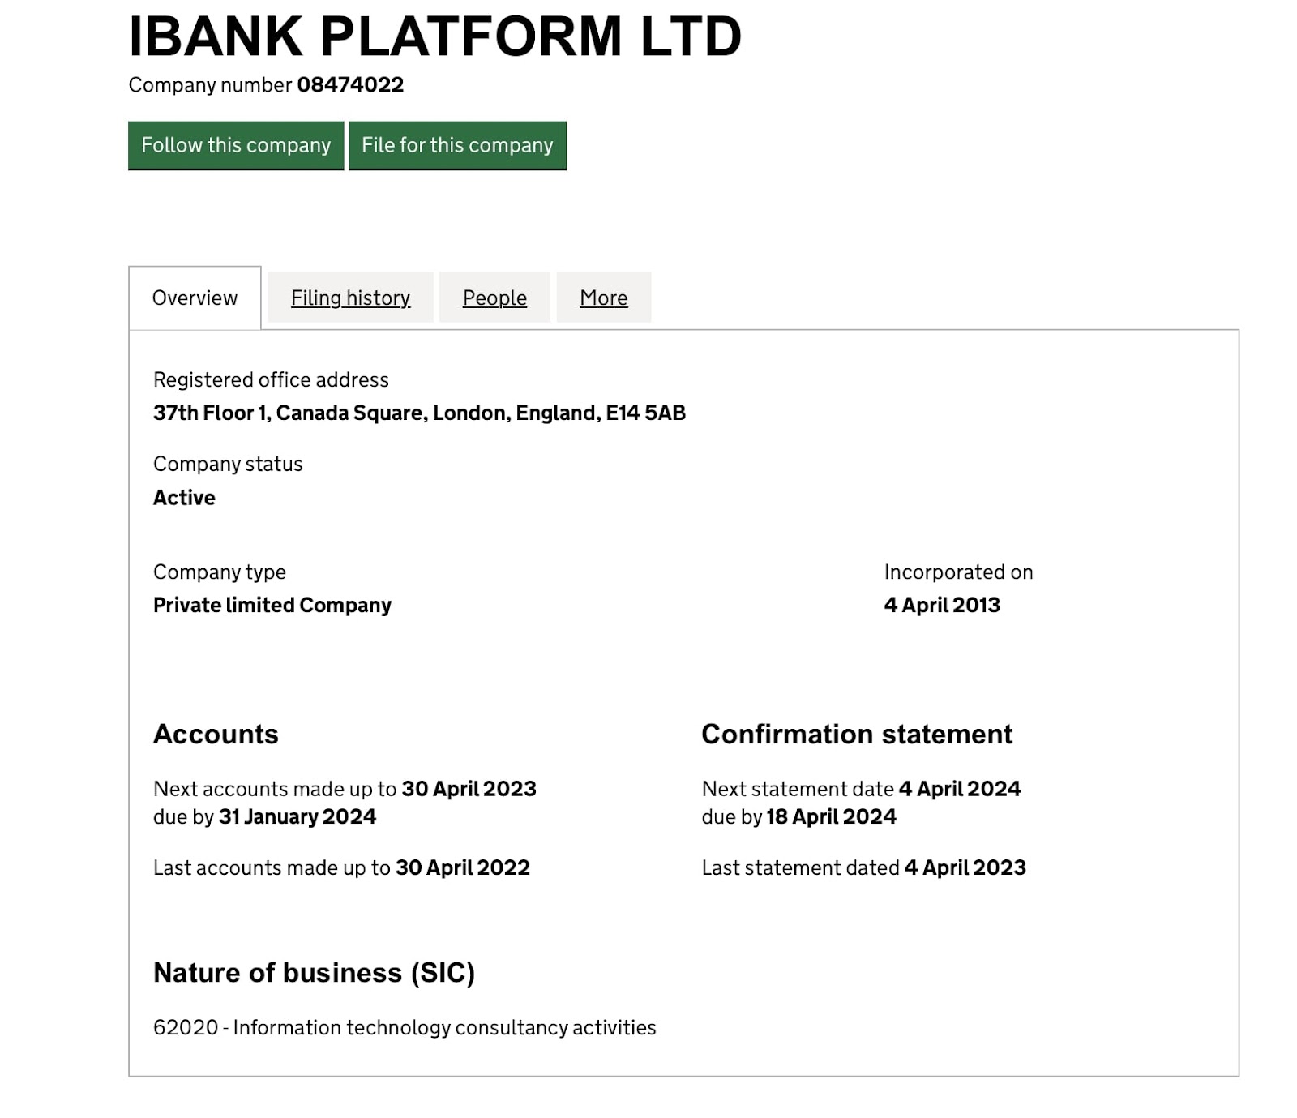Click the Confirmation statement heading

[x=857, y=734]
